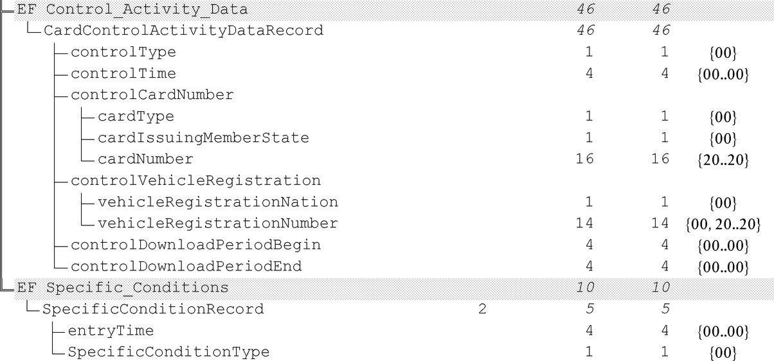Click the {20..20} default value of cardNumber
Screen dimensions: 774x361
(723, 160)
